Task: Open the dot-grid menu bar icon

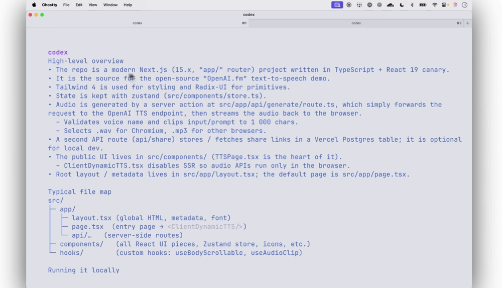Action: (x=359, y=5)
